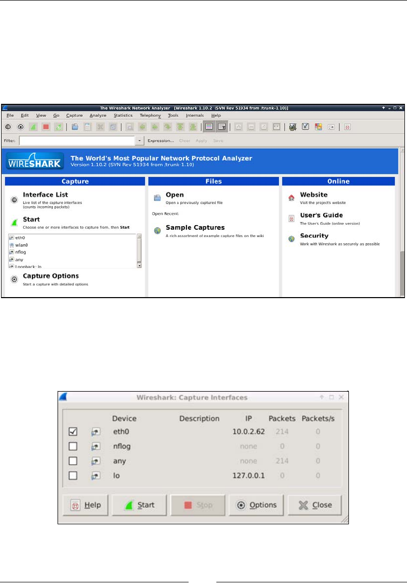Open the File menu
Viewport: 407px width, 587px height.
[x=10, y=115]
